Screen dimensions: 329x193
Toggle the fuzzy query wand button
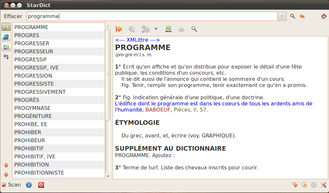coord(6,27)
